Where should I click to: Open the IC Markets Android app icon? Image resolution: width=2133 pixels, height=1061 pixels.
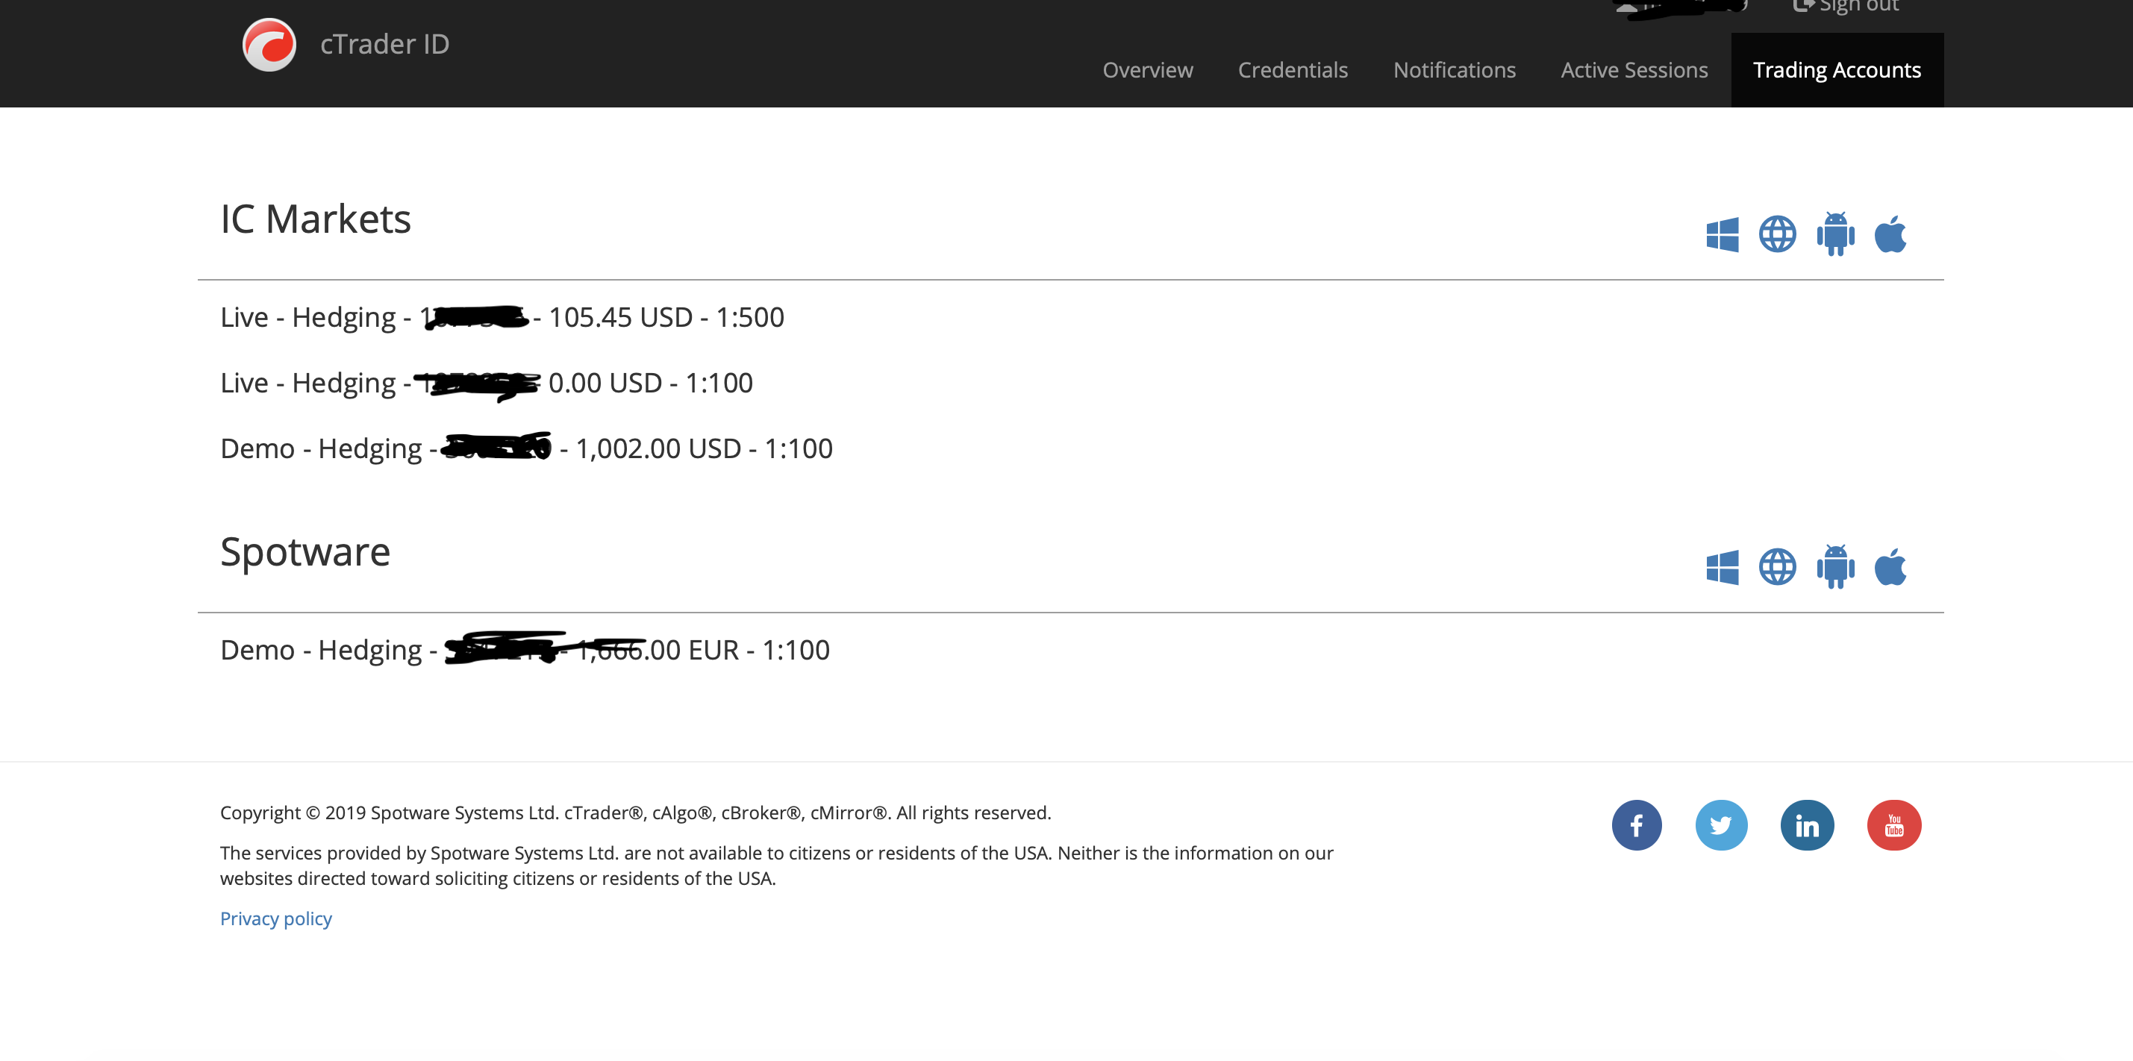point(1835,234)
